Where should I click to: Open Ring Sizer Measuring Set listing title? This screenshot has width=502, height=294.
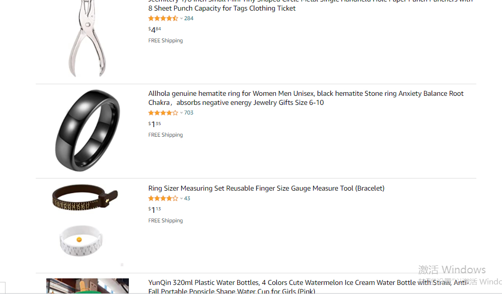[x=266, y=188]
